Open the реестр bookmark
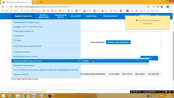This screenshot has height=98, width=174. pos(88,11)
